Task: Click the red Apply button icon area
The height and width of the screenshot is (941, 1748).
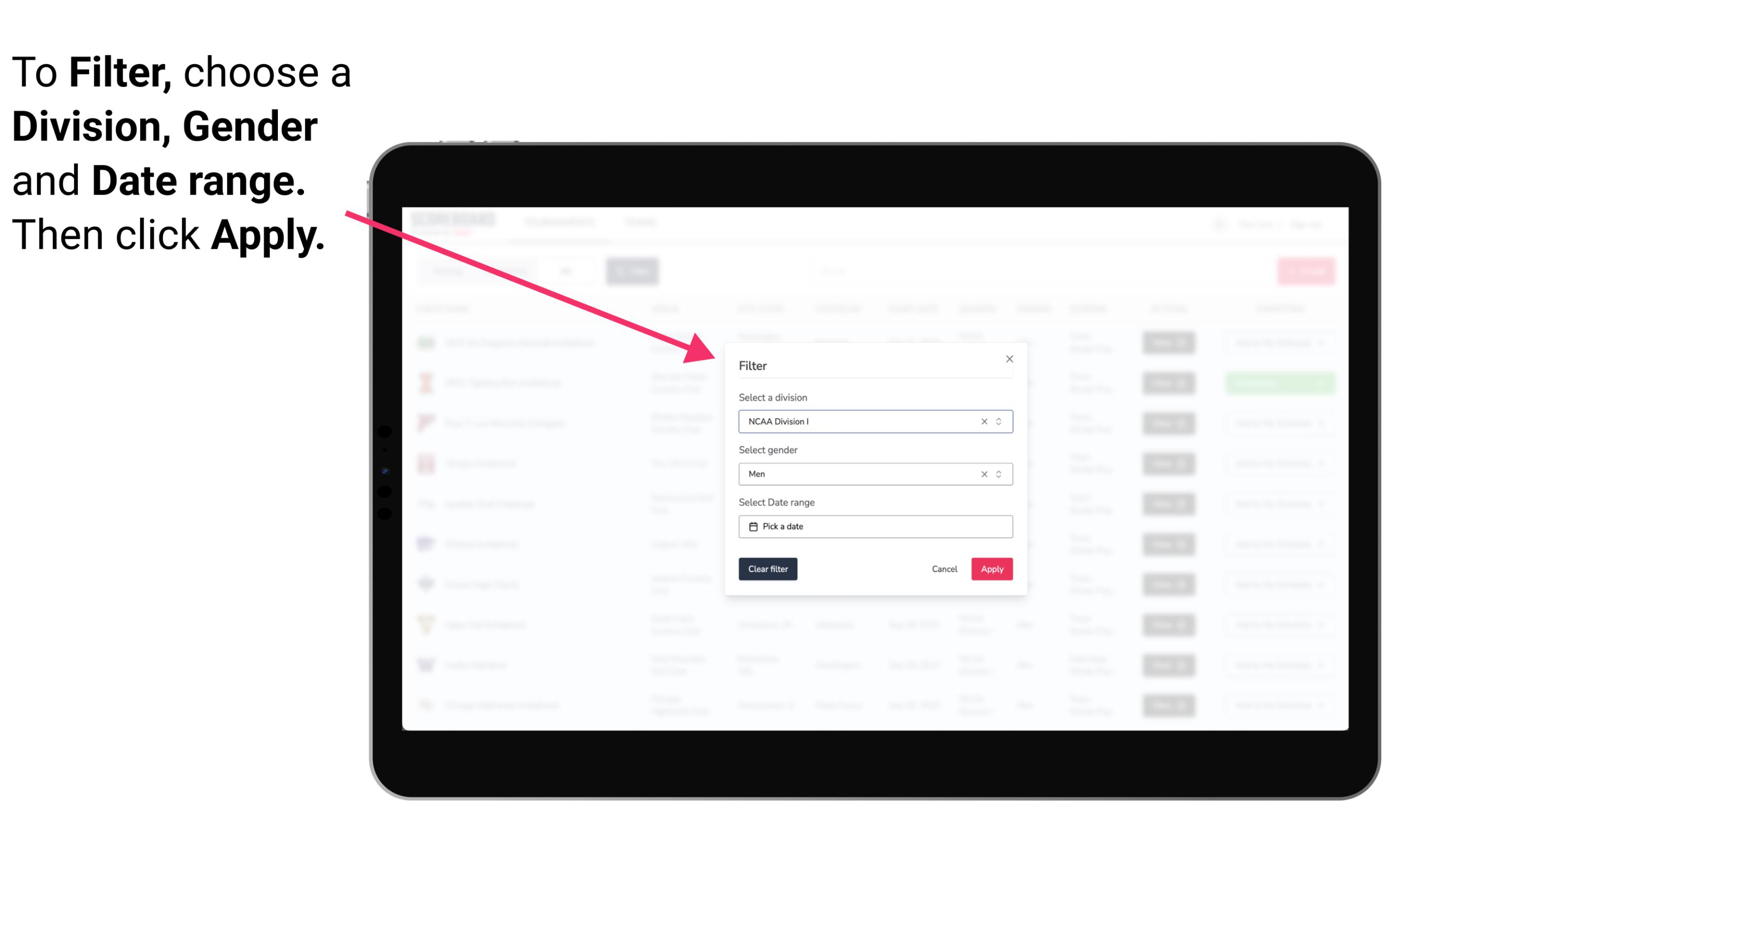Action: (991, 569)
